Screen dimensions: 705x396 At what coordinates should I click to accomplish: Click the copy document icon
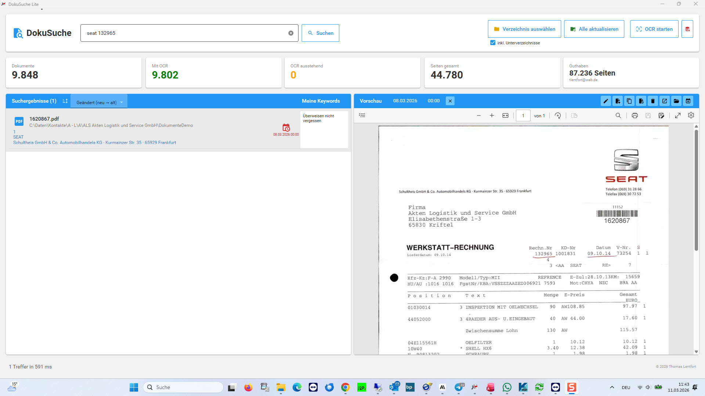point(629,101)
